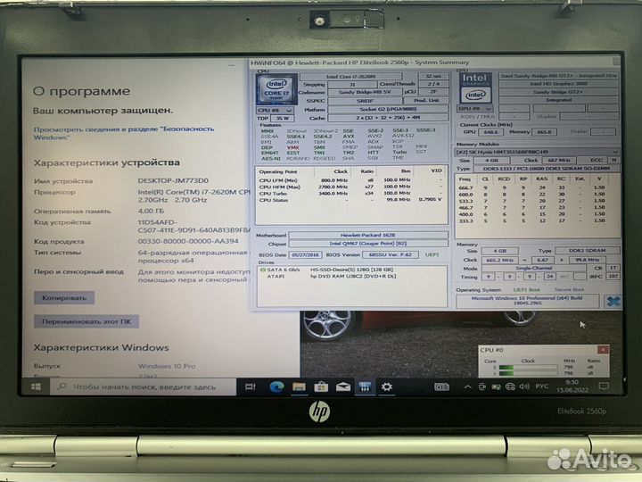The image size is (642, 482).
Task: Switch input language РУС
Action: click(x=542, y=386)
